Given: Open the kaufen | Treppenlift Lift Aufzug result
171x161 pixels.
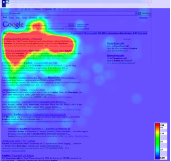Looking at the screenshot, I should pyautogui.click(x=18, y=155).
